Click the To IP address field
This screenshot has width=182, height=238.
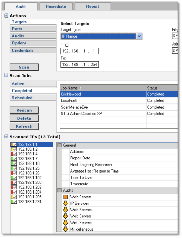80,64
